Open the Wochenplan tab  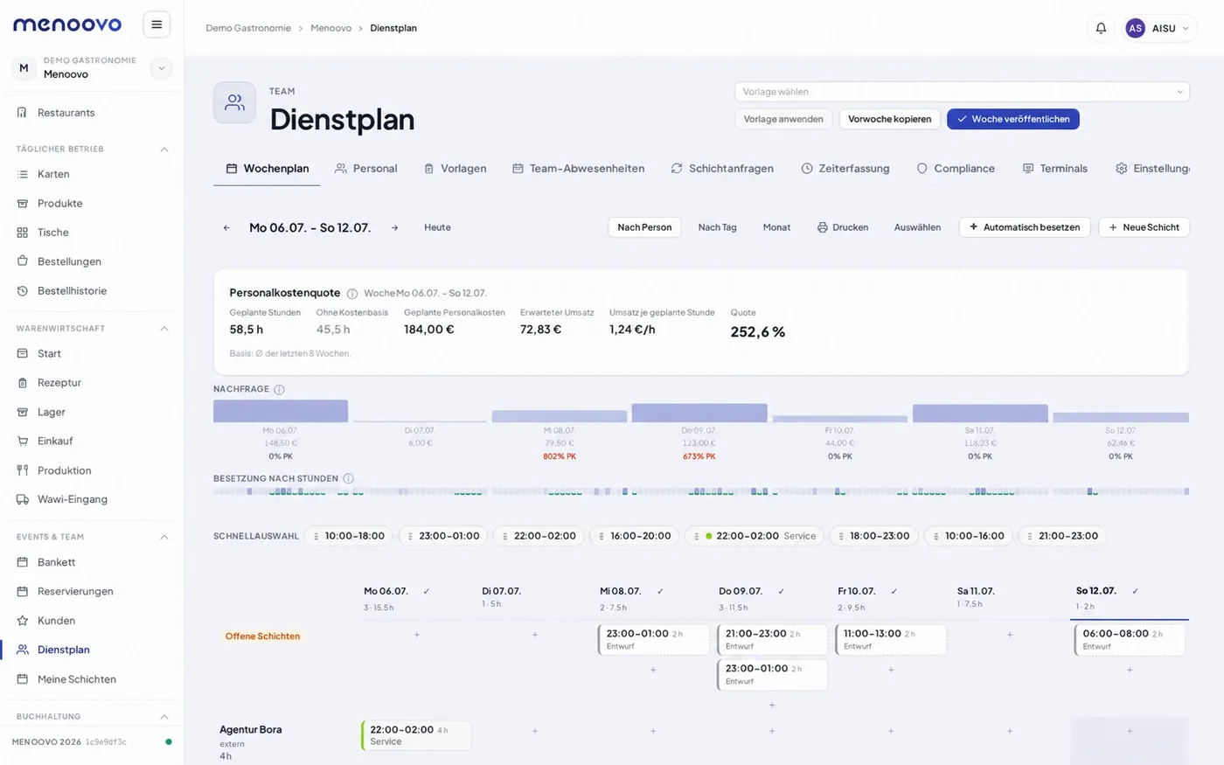click(267, 169)
